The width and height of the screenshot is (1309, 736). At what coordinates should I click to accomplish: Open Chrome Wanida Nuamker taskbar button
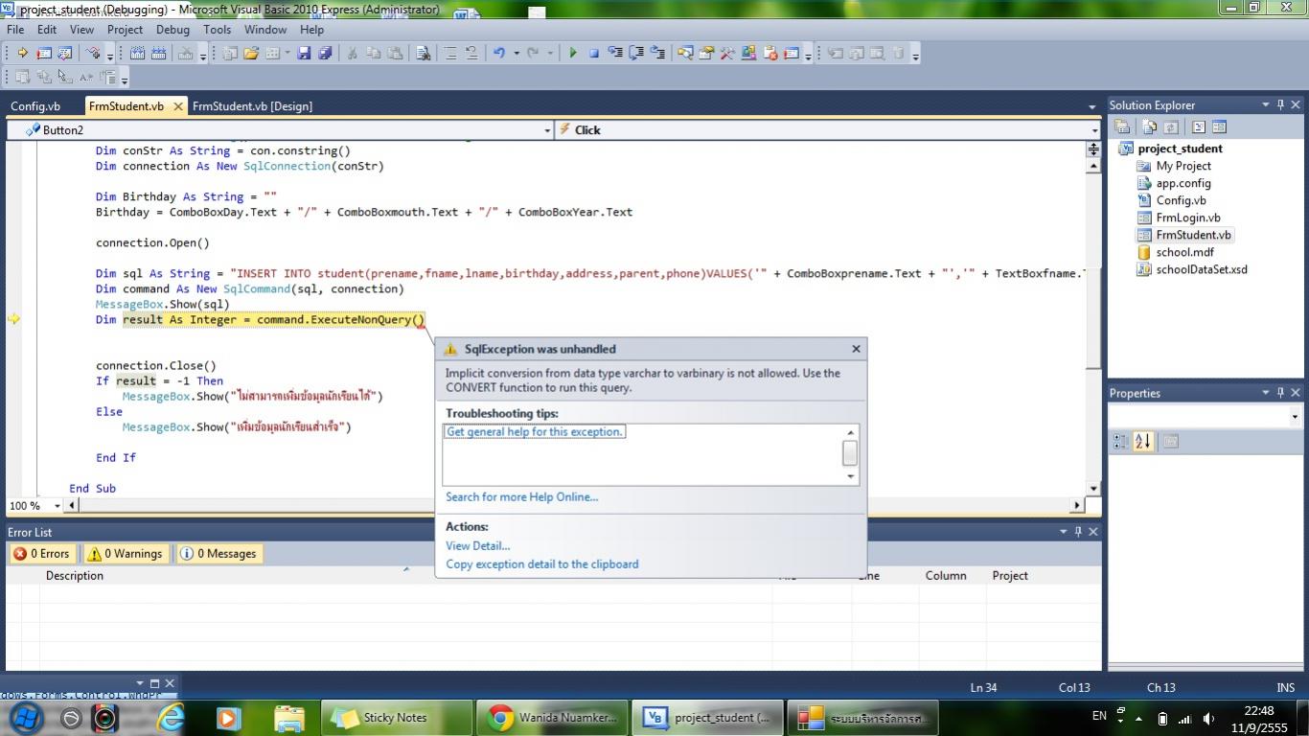tap(553, 718)
